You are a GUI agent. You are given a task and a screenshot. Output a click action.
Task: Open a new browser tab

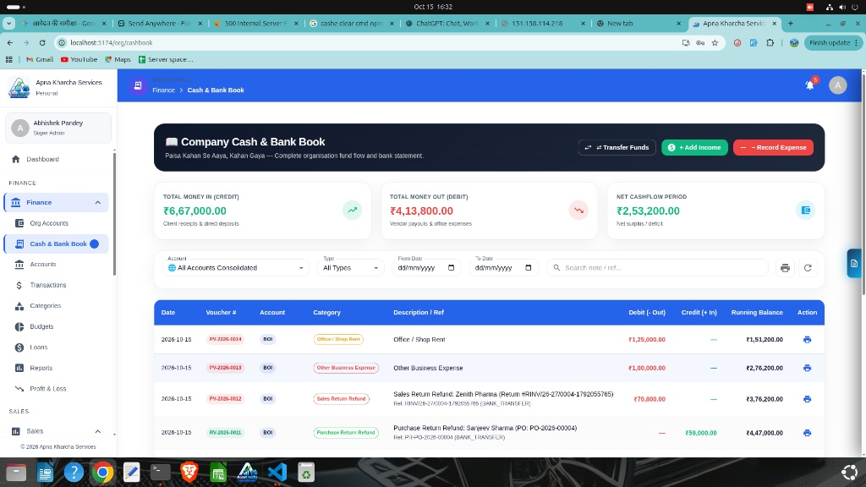coord(791,23)
